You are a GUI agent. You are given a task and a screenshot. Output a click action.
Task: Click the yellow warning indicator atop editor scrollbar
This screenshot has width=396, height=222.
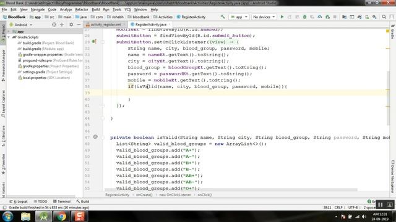click(x=387, y=31)
